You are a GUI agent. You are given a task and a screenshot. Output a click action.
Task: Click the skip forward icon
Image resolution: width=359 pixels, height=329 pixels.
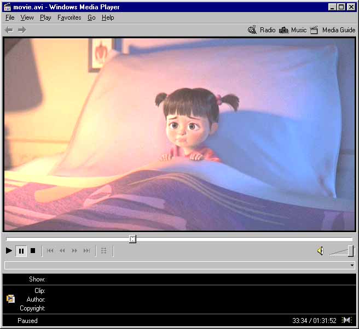tap(86, 251)
